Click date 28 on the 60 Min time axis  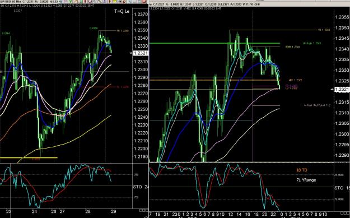pos(88,211)
